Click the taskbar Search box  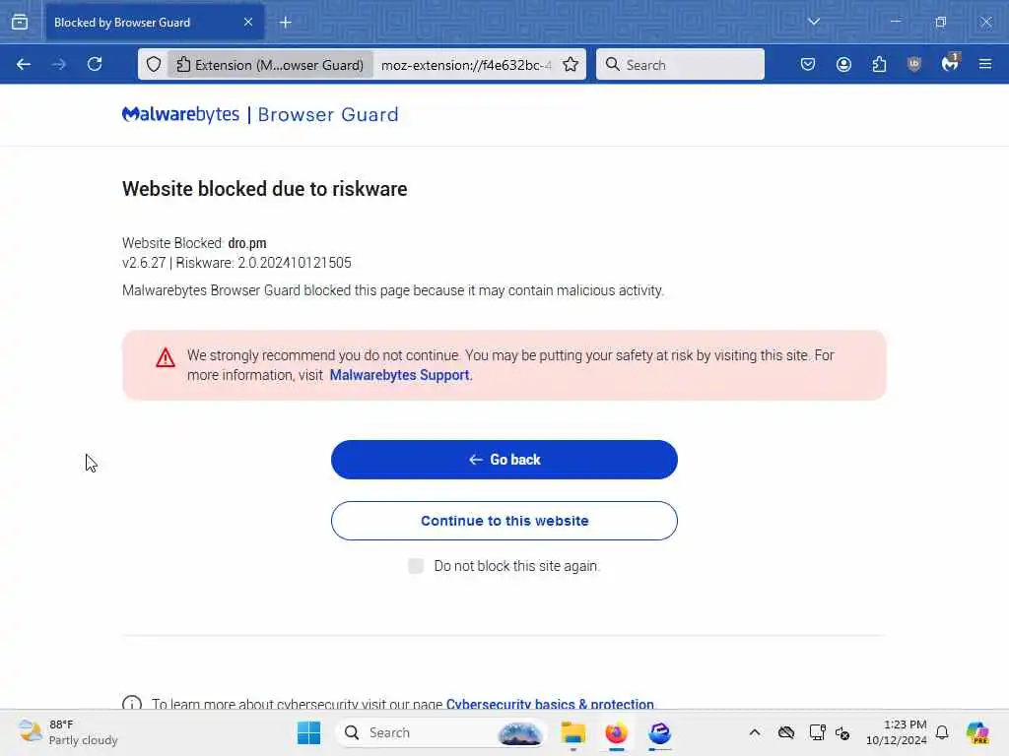pos(440,732)
